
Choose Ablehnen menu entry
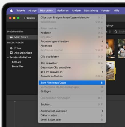(x=72, y=46)
